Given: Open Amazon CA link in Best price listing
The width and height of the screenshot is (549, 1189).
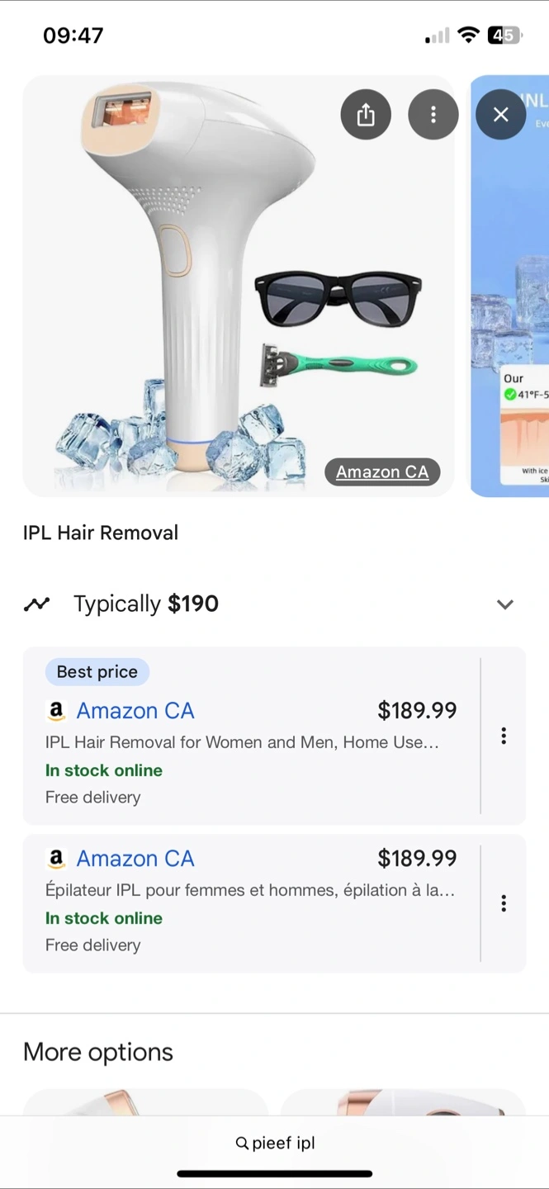Looking at the screenshot, I should (135, 711).
